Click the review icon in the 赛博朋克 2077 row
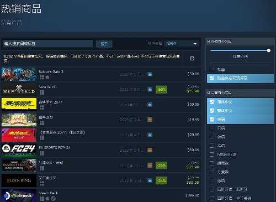Screen dimensions: 276x202 [150, 105]
